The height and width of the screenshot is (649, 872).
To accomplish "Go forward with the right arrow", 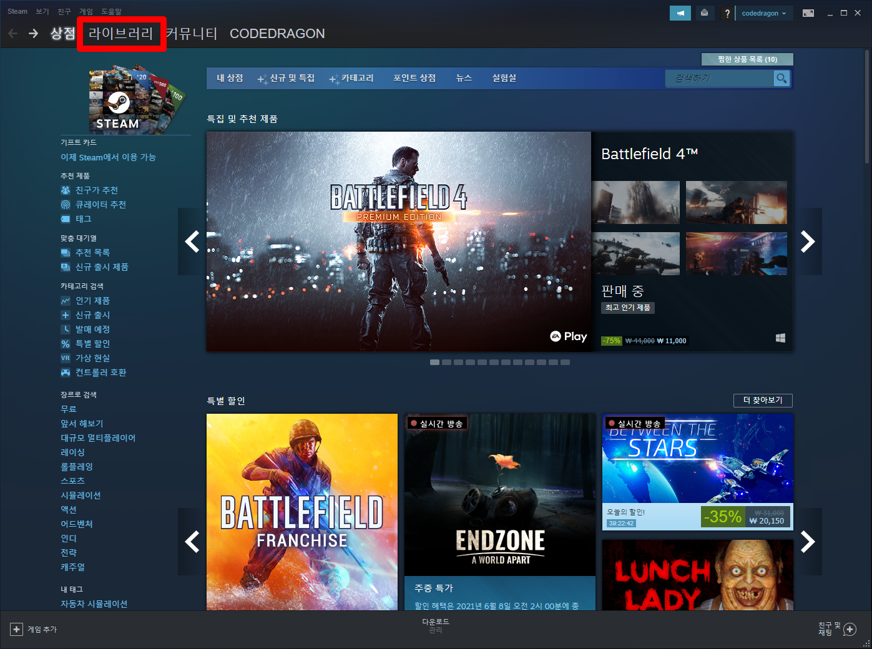I will point(34,33).
